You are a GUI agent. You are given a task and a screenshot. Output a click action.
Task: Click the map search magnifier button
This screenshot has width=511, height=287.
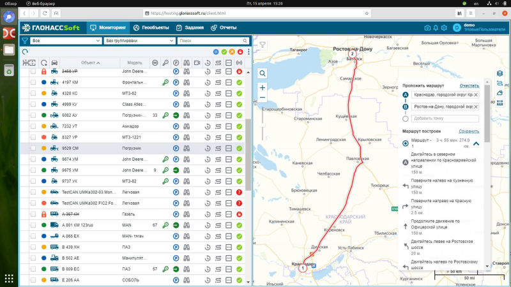coord(262,73)
